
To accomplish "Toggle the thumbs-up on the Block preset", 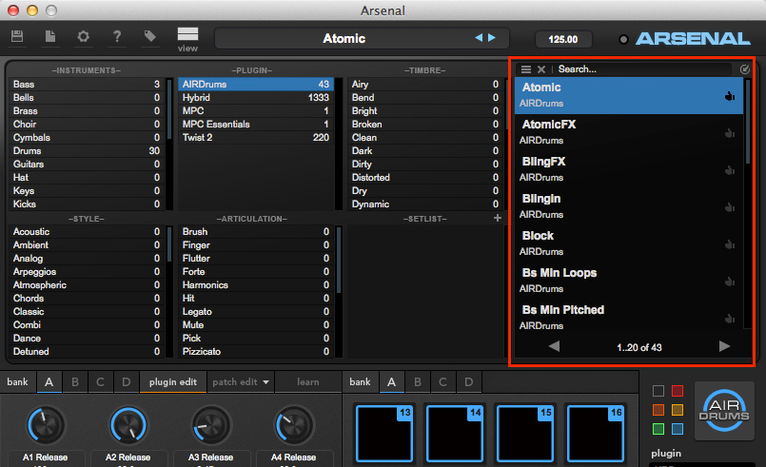I will coord(729,244).
